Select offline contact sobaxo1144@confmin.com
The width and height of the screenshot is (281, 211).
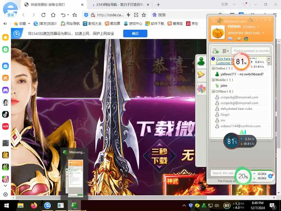(240, 126)
